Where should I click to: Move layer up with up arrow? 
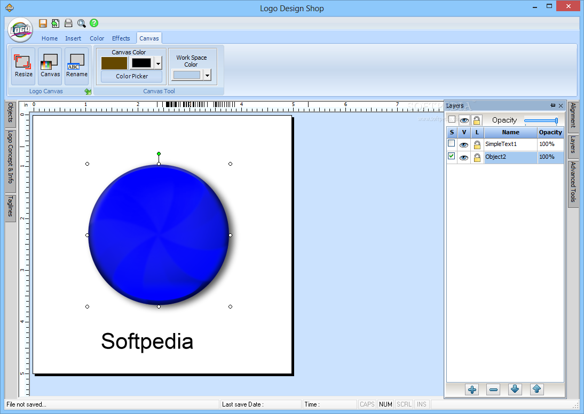point(536,389)
